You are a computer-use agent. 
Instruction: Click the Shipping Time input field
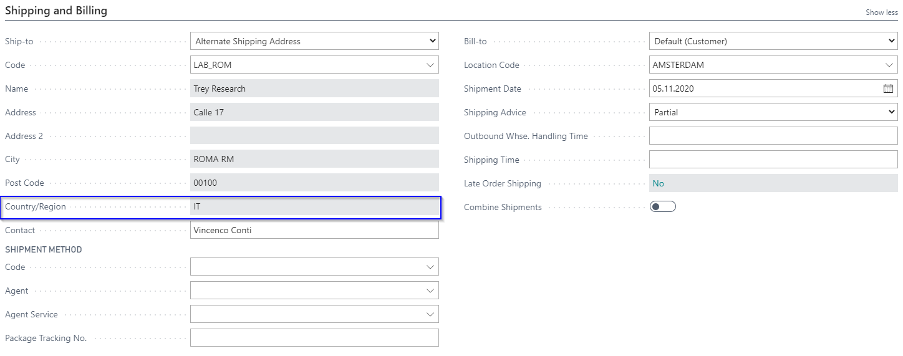click(773, 160)
